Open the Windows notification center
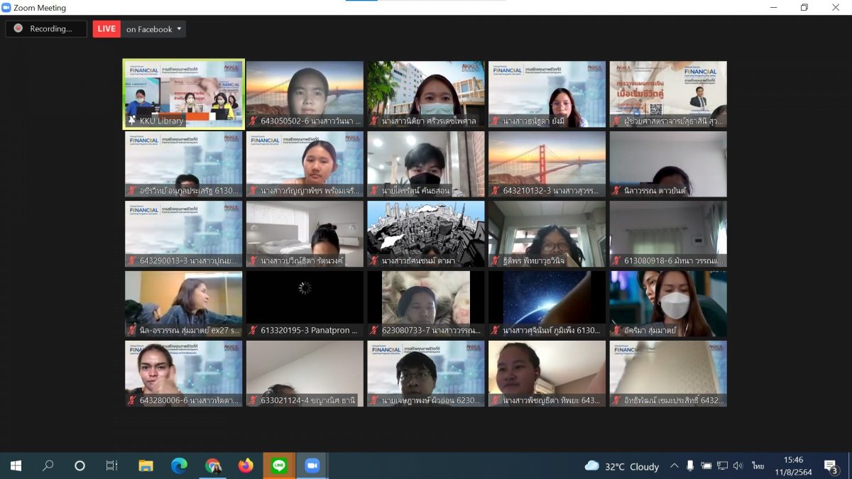The image size is (852, 479). (830, 466)
